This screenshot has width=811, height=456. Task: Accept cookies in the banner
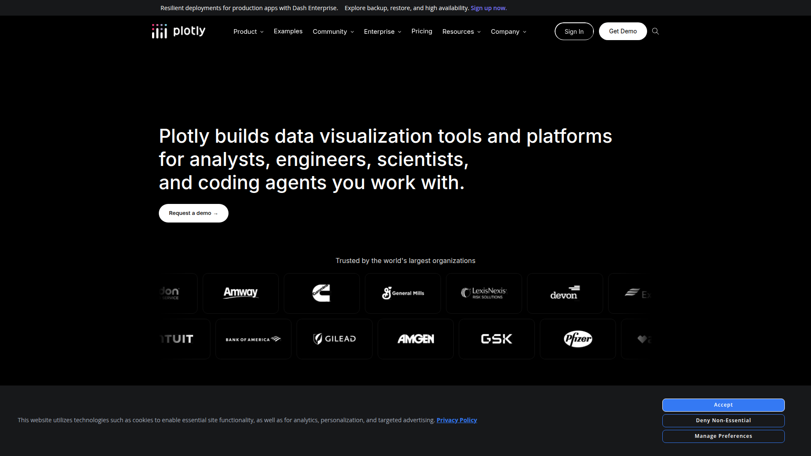point(724,405)
